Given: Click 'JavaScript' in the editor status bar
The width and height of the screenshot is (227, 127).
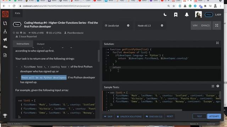Looking at the screenshot, I should click(x=211, y=124).
